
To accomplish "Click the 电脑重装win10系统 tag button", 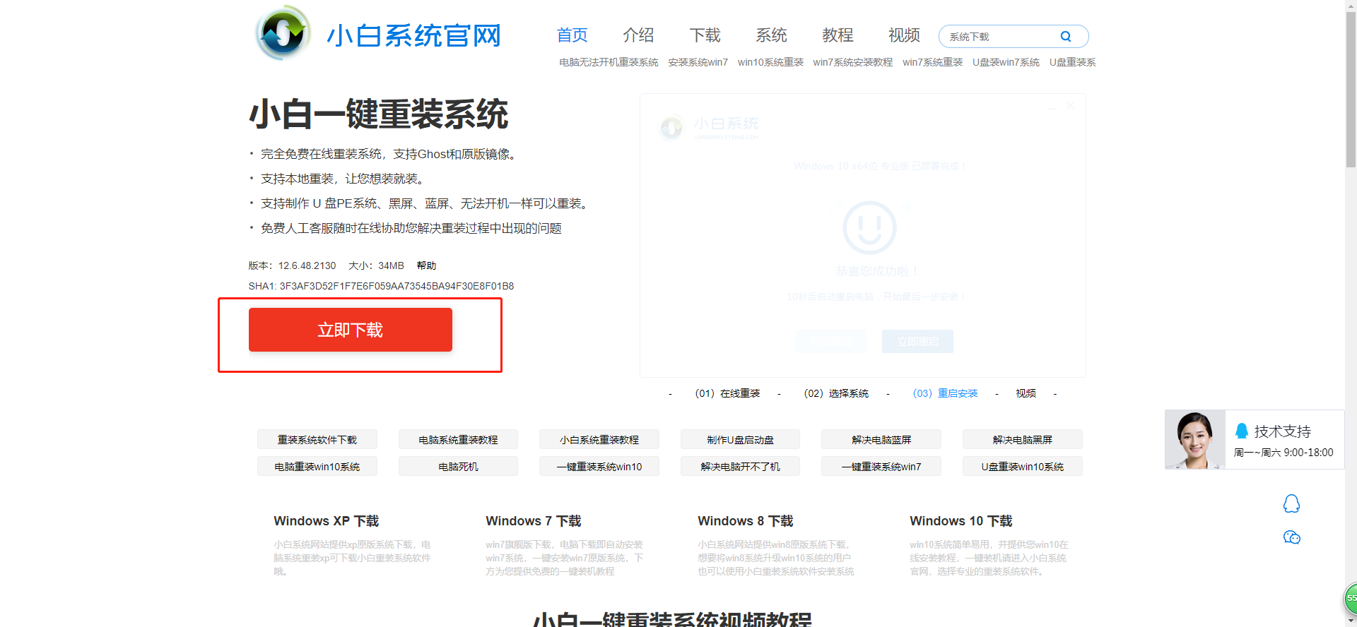I will 317,466.
